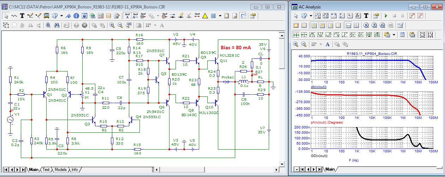The height and width of the screenshot is (177, 445).
Task: Choose the resistor Component mode tool
Action: click(x=14, y=16)
